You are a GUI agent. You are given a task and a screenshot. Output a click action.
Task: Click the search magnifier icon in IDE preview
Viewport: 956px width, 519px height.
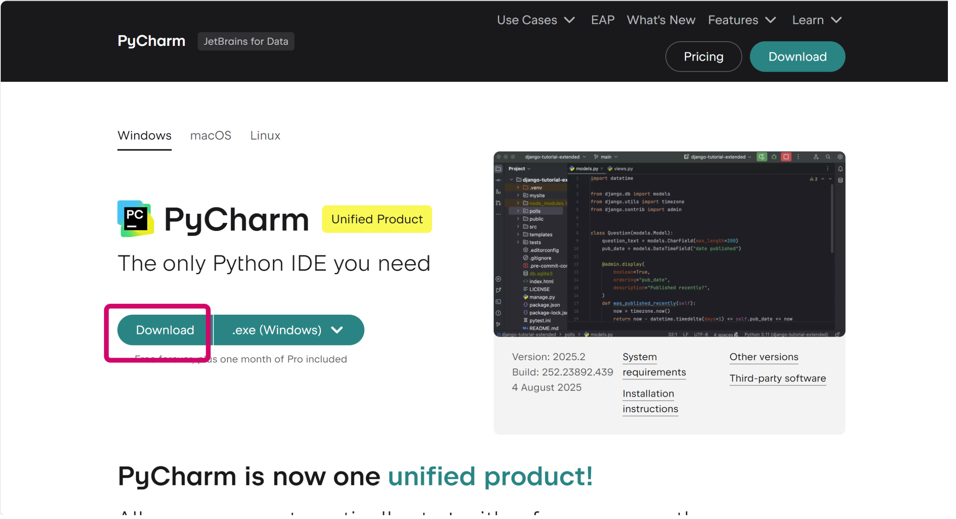point(828,157)
